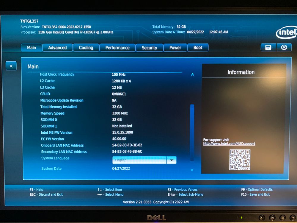
Task: Open the Power tab
Action: [175, 48]
